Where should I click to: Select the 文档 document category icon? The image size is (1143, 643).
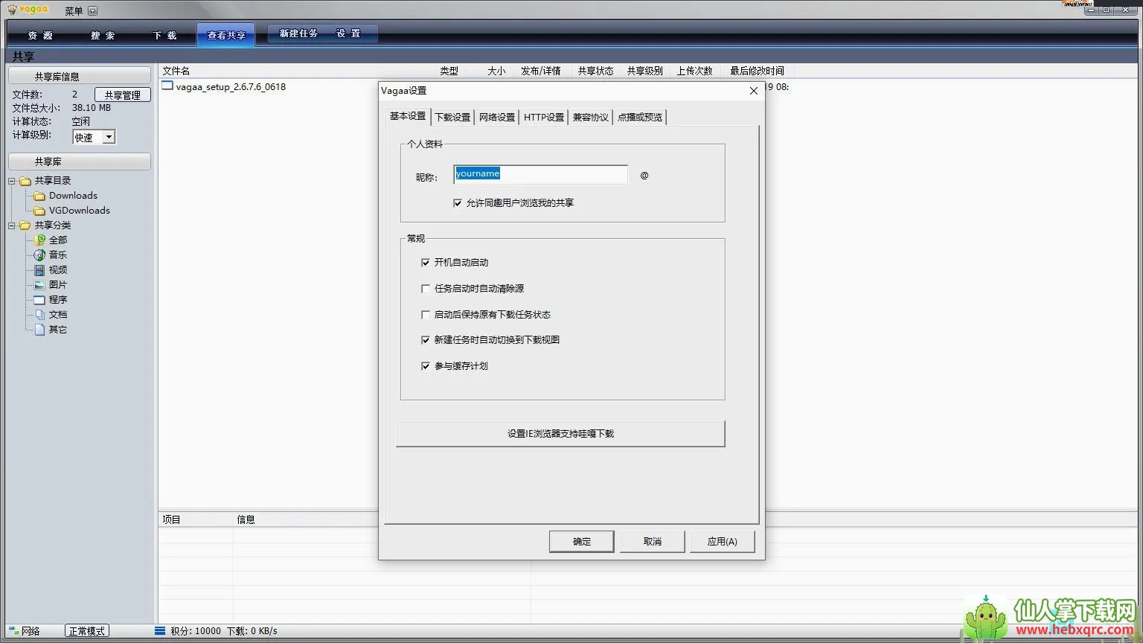coord(40,314)
